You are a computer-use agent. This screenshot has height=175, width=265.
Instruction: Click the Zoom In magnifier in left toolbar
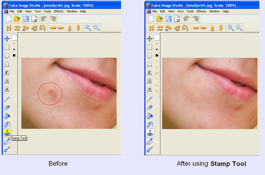[x=88, y=28]
